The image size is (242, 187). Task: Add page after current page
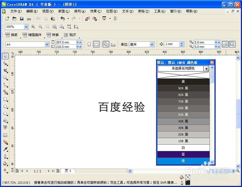pyautogui.click(x=58, y=171)
